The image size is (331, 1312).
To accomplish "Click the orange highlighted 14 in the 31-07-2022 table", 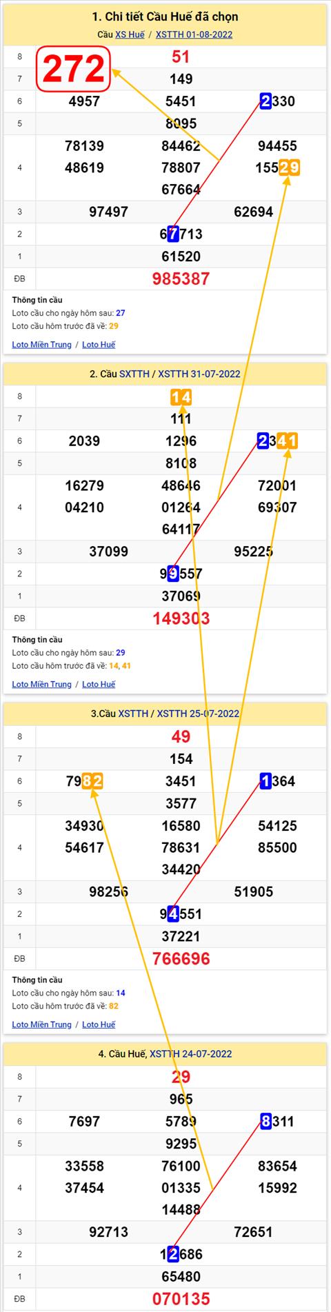I will (181, 397).
